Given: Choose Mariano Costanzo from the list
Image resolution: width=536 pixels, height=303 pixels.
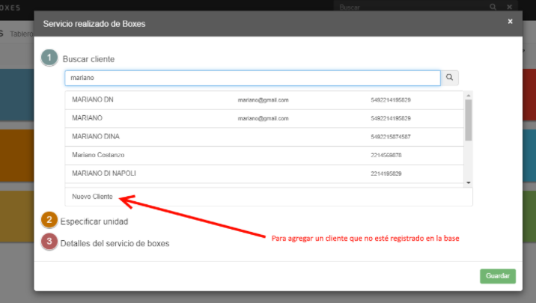Looking at the screenshot, I should [264, 155].
